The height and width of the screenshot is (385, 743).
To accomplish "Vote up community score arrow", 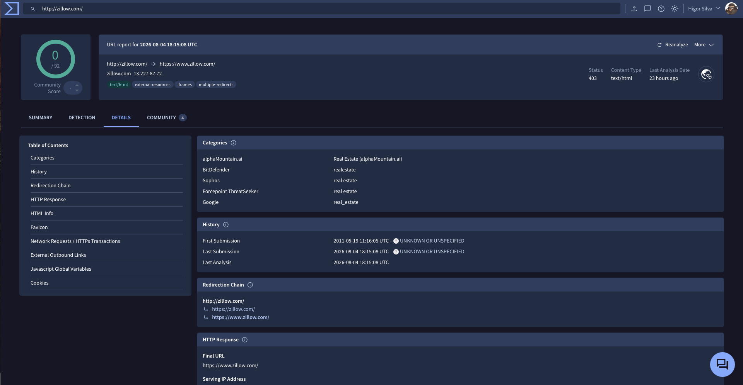I will [x=77, y=85].
